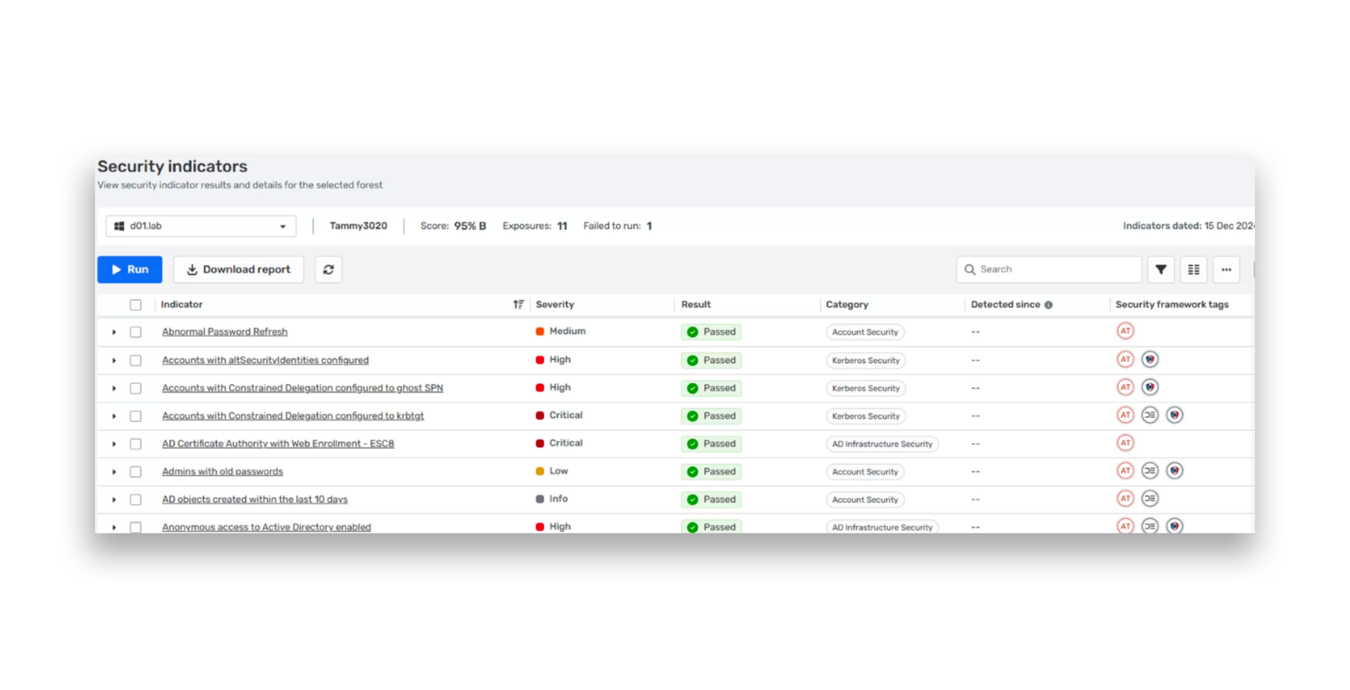Image resolution: width=1350 pixels, height=690 pixels.
Task: Check the select-all checkbox in the header
Action: 135,304
